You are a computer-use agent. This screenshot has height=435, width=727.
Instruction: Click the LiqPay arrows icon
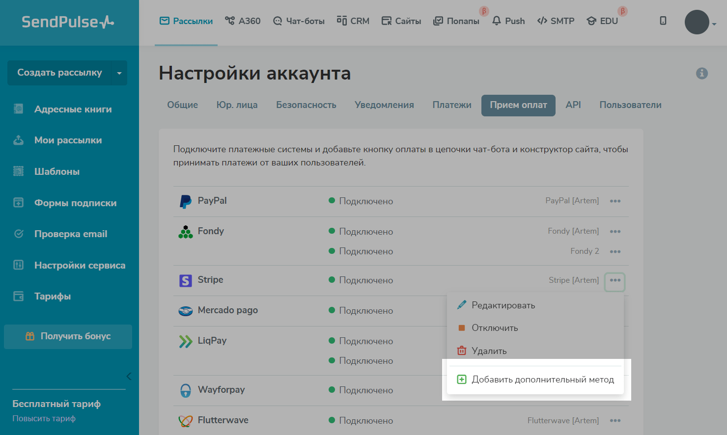(185, 341)
